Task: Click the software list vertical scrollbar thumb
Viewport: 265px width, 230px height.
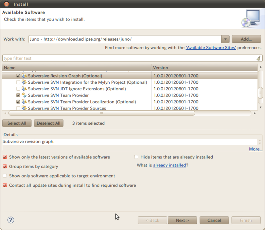Action: coord(260,93)
